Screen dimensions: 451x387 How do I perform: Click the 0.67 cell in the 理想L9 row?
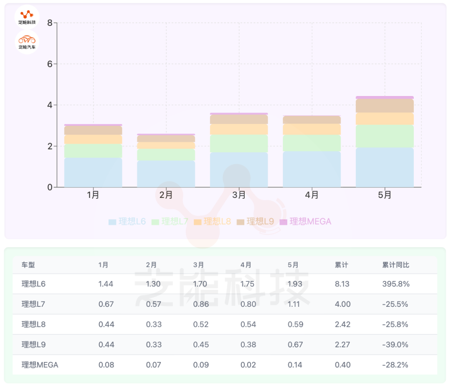point(295,344)
